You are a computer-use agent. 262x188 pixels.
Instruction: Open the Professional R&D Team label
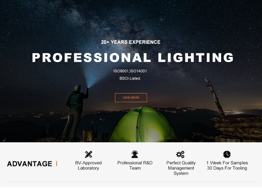pyautogui.click(x=135, y=165)
